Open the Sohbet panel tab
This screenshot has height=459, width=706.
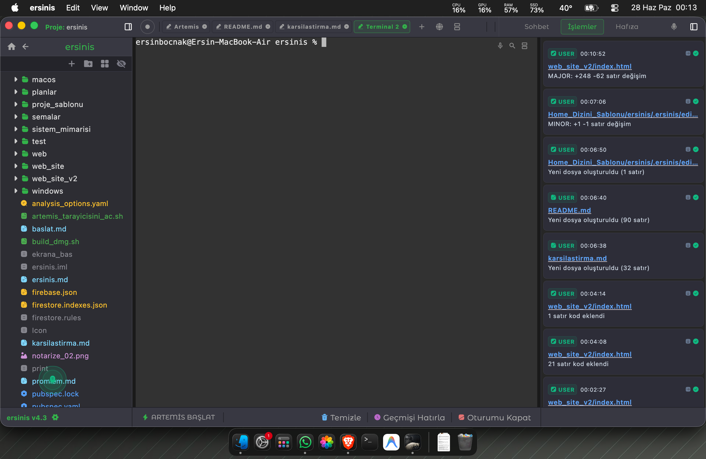[536, 27]
